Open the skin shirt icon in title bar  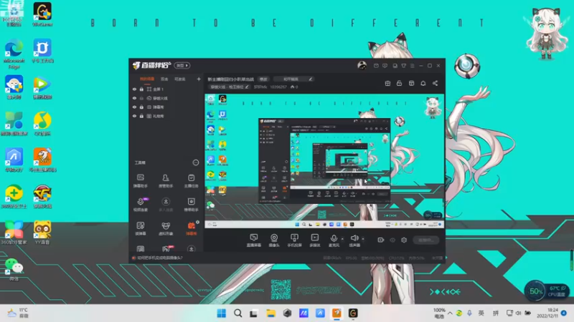[403, 66]
